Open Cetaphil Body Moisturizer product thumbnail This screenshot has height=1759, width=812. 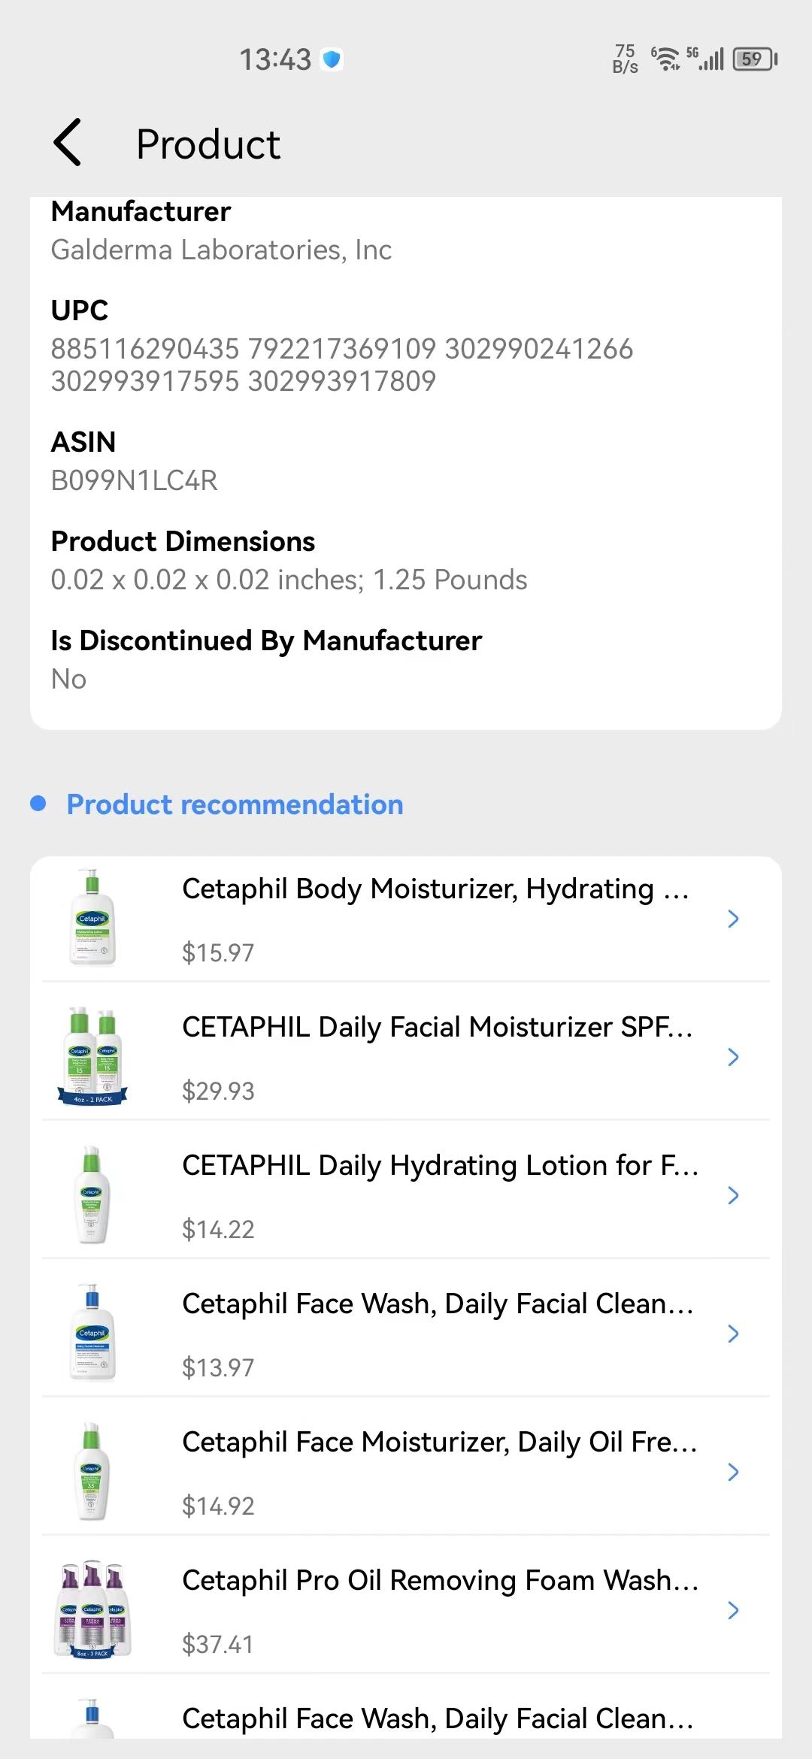[x=92, y=918]
